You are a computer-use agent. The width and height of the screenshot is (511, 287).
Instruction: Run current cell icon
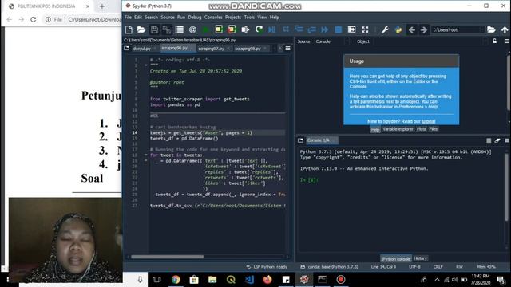click(x=219, y=29)
